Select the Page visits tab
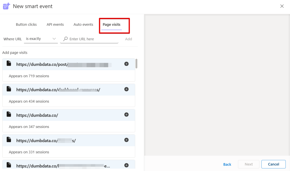290x171 pixels. point(112,25)
